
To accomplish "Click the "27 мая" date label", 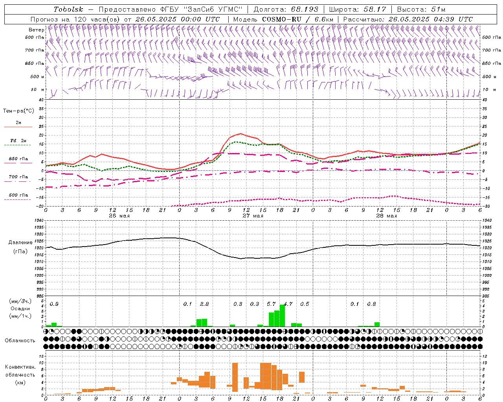I will [x=253, y=216].
